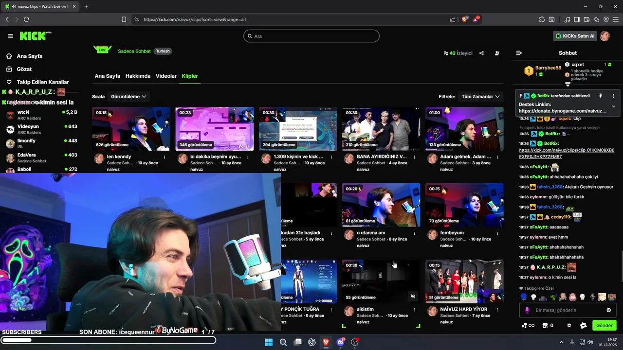This screenshot has height=350, width=623.
Task: Switch to the Hakkımda tab
Action: [x=138, y=76]
